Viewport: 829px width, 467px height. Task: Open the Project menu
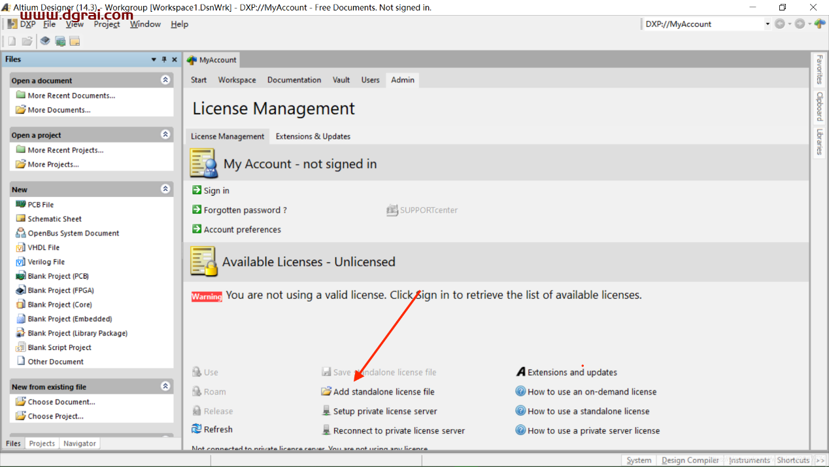(107, 24)
